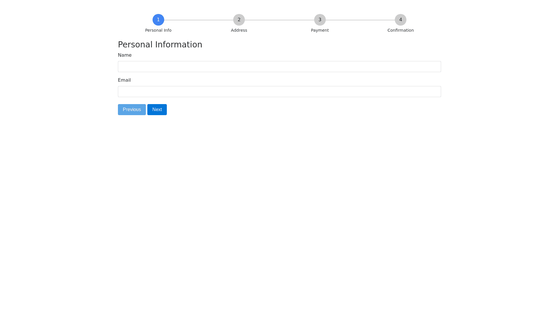
Task: Click connector line between steps 1 and 2
Action: (199, 20)
